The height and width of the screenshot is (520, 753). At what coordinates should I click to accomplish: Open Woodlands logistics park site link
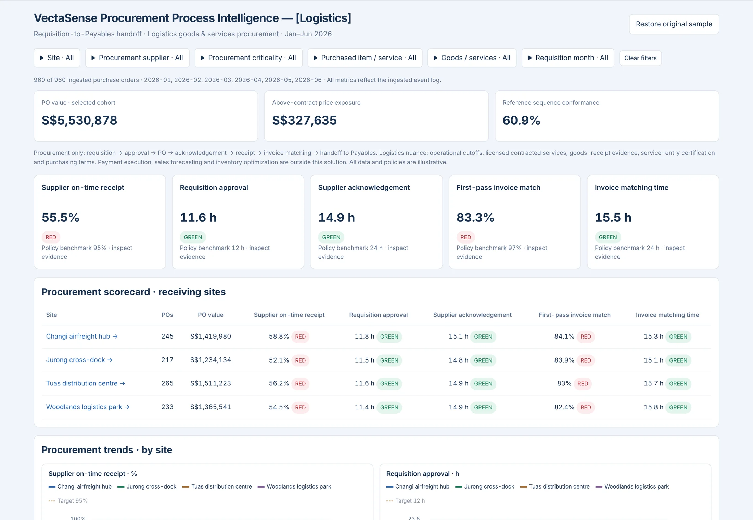coord(88,407)
